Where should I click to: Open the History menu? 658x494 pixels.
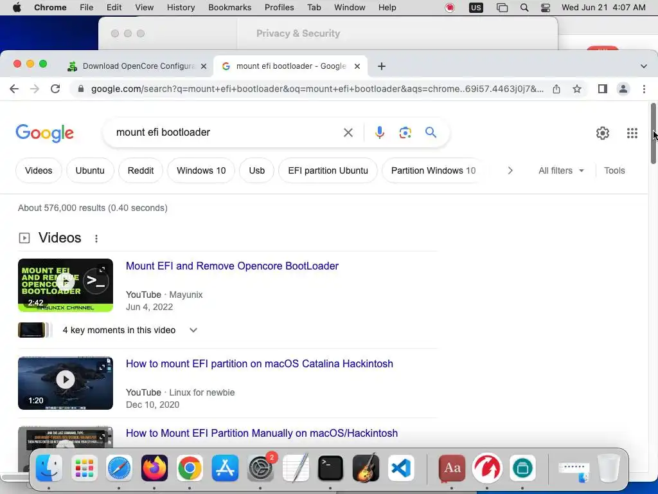[181, 8]
